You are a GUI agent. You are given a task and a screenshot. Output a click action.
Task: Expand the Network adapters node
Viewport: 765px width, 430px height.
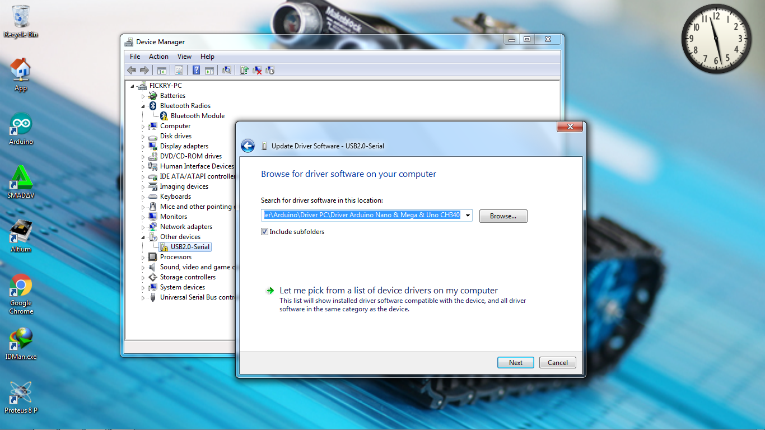[x=144, y=226]
